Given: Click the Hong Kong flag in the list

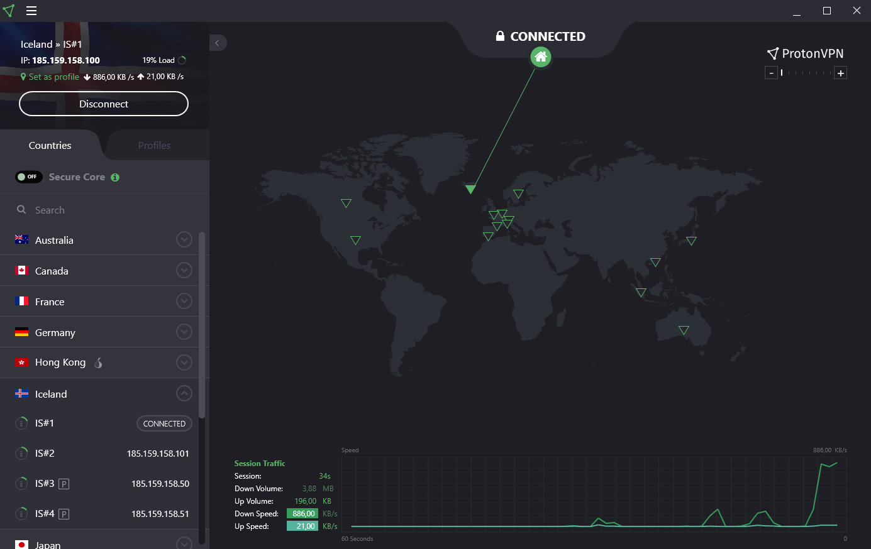Looking at the screenshot, I should pyautogui.click(x=21, y=362).
